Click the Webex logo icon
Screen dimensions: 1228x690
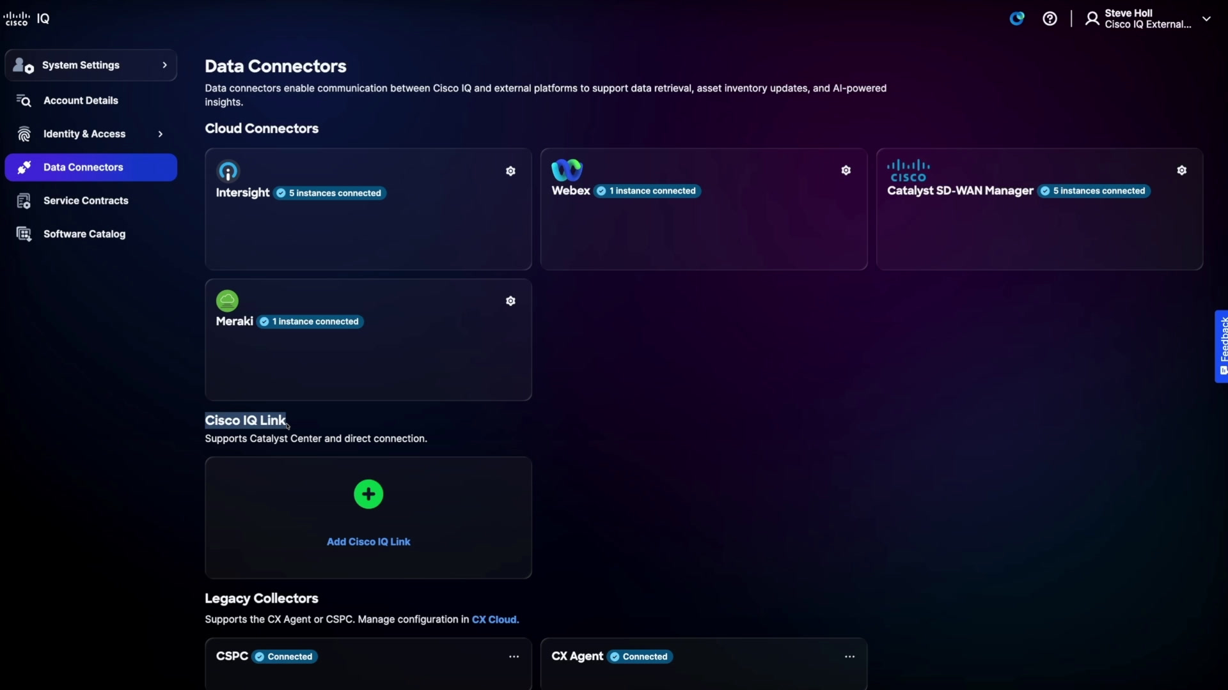567,170
